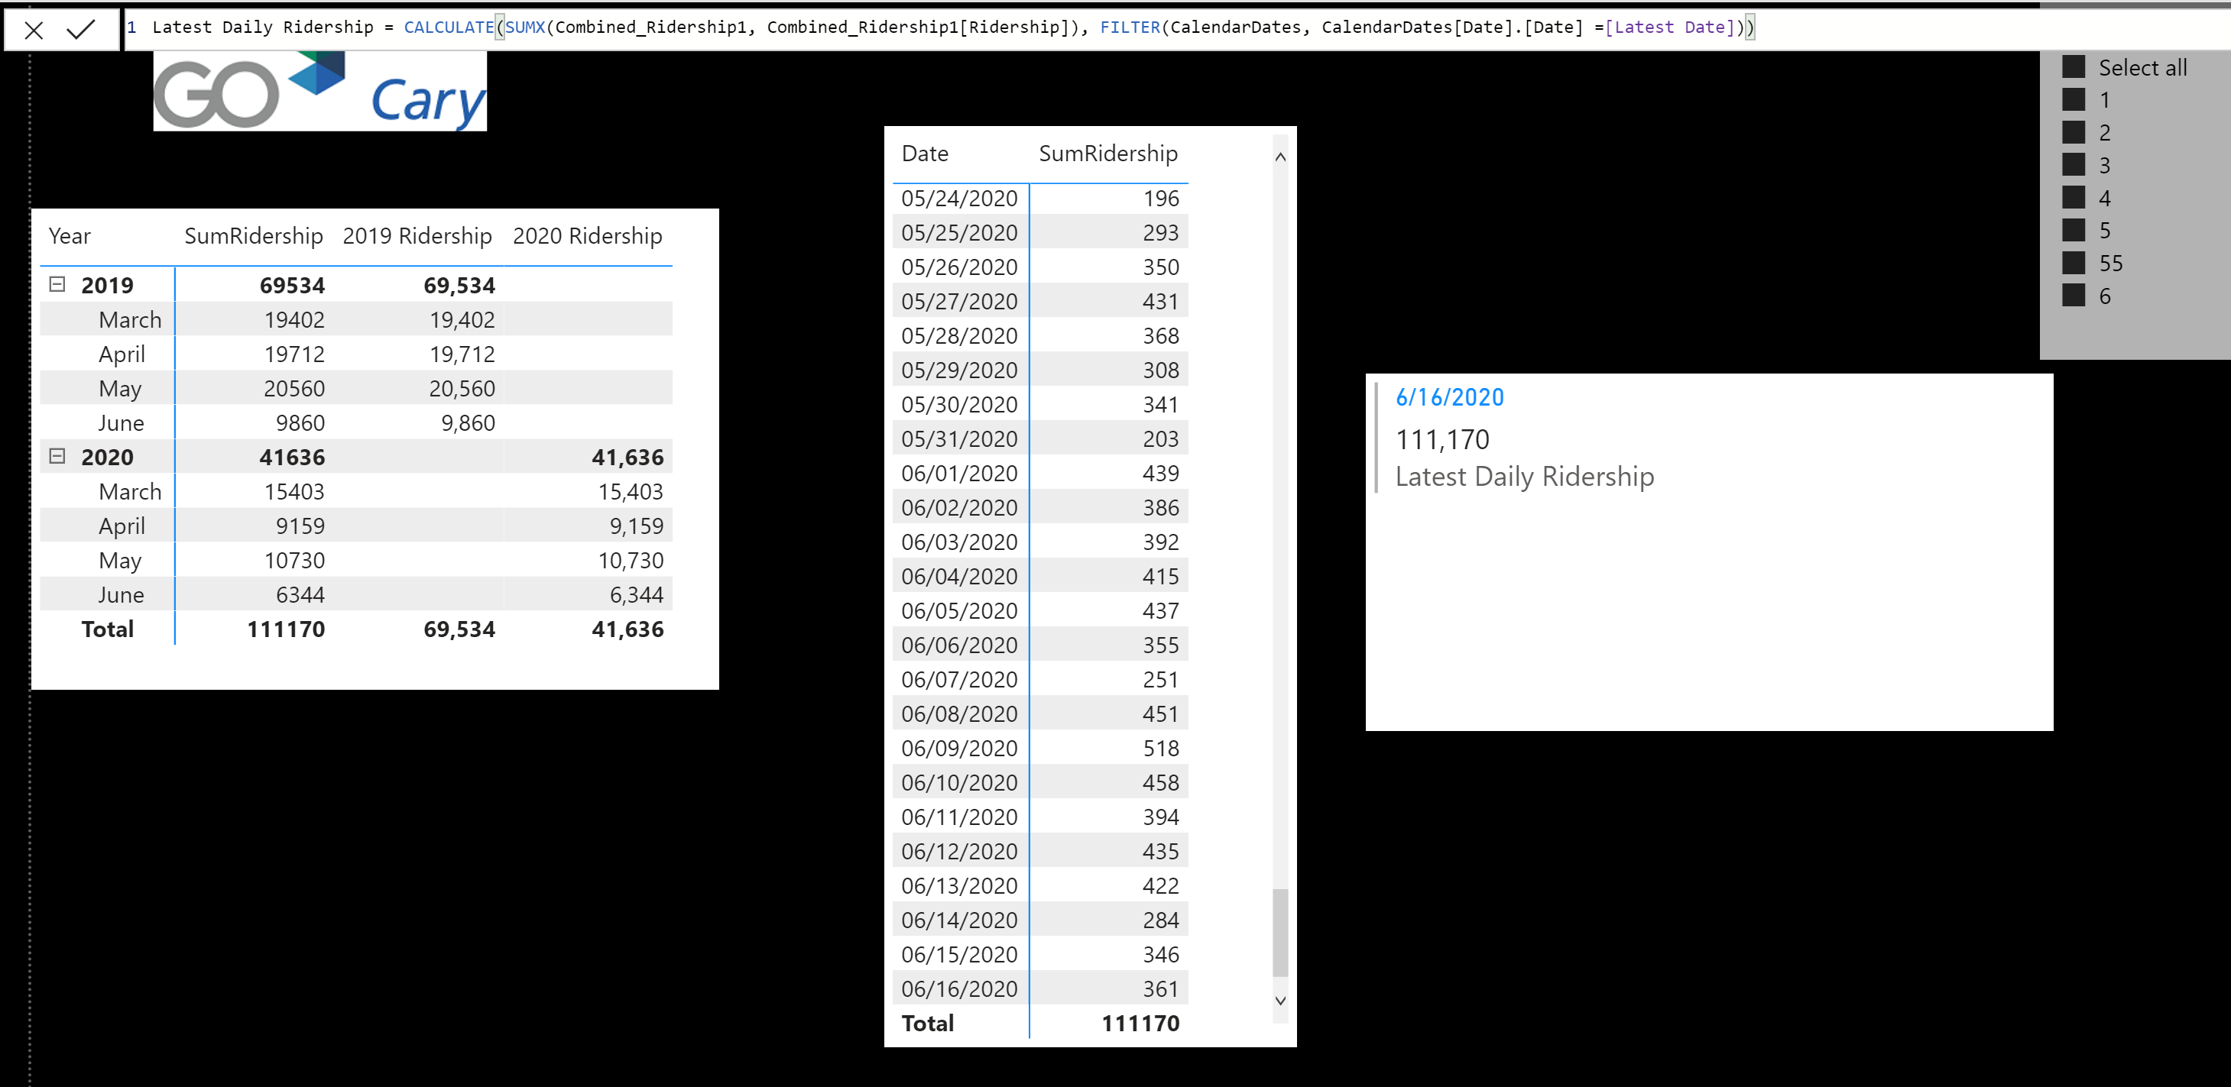Select the 06/16/2020 row in table
2231x1087 pixels.
point(958,989)
